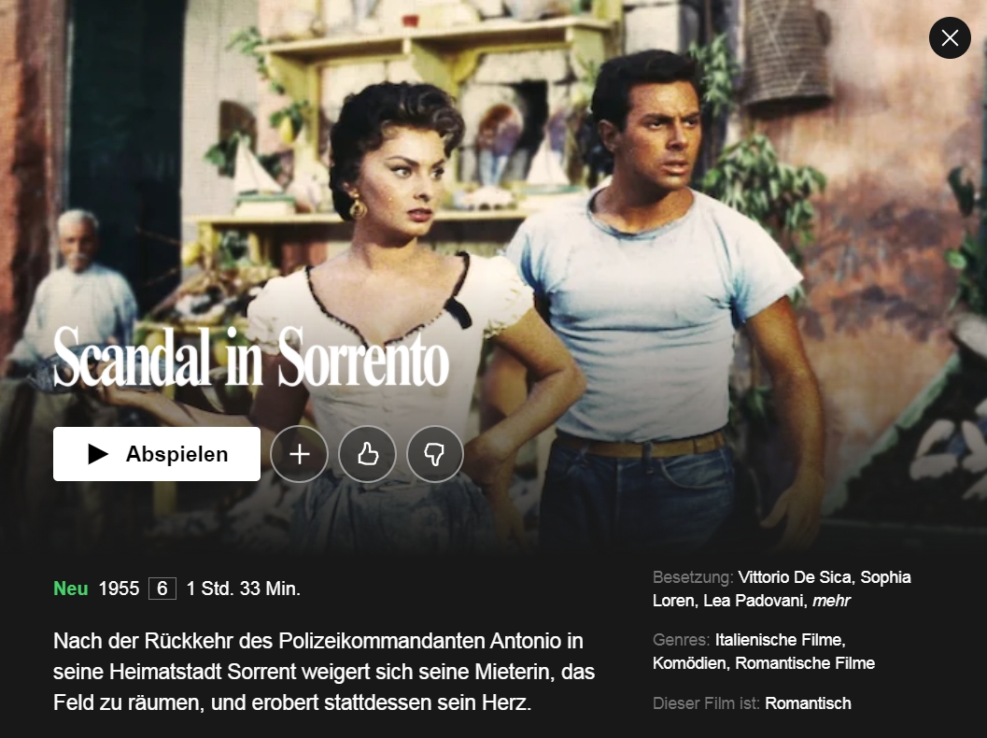Click the German synopsis paragraph

pos(323,672)
